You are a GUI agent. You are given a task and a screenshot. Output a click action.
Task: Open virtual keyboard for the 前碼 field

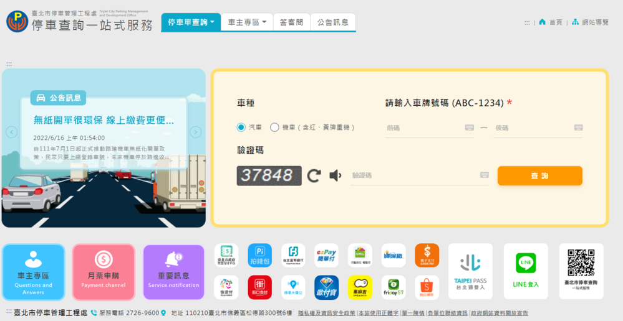point(470,128)
